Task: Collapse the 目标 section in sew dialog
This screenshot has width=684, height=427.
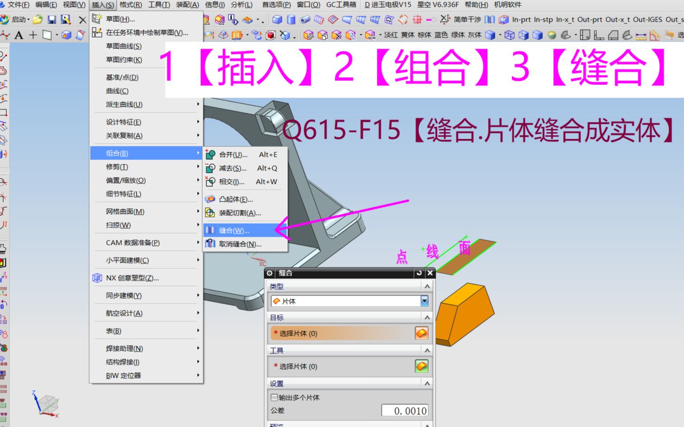Action: click(x=427, y=317)
